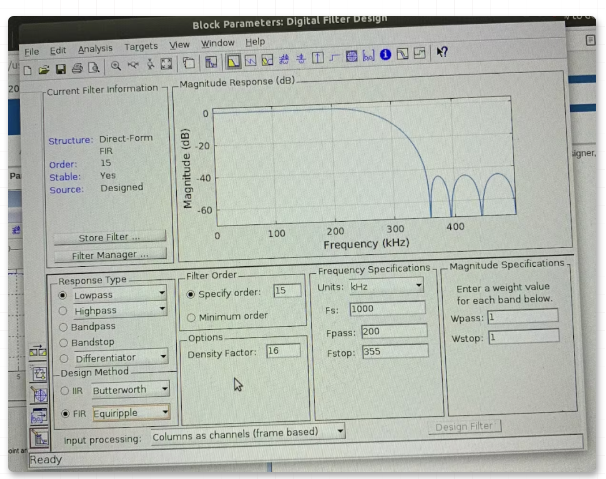The width and height of the screenshot is (606, 479).
Task: Click the New filter design toolbar icon
Action: tap(28, 70)
